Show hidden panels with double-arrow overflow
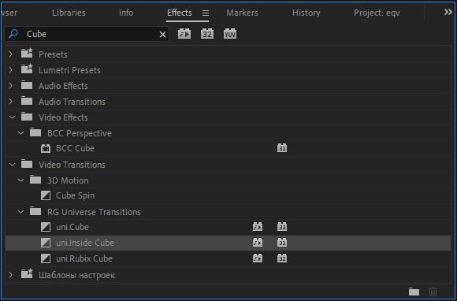The width and height of the screenshot is (457, 301). tap(448, 13)
